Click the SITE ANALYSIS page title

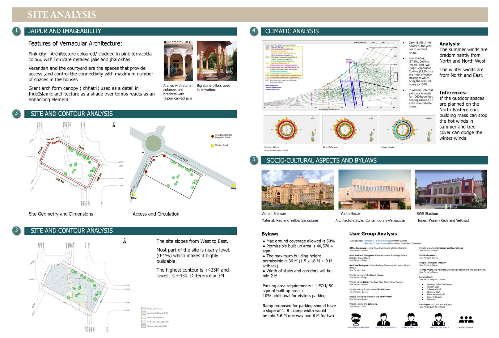point(62,15)
